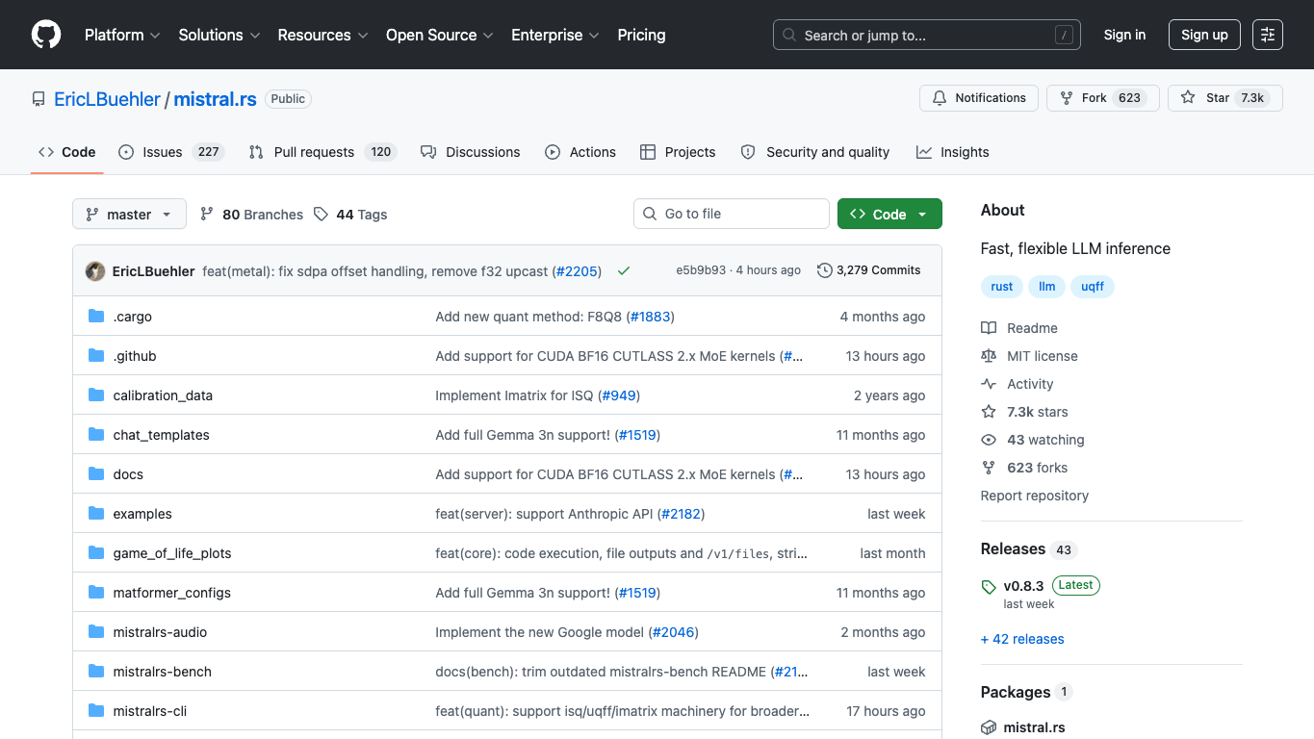Click the mistralrs-audio folder icon

(96, 632)
